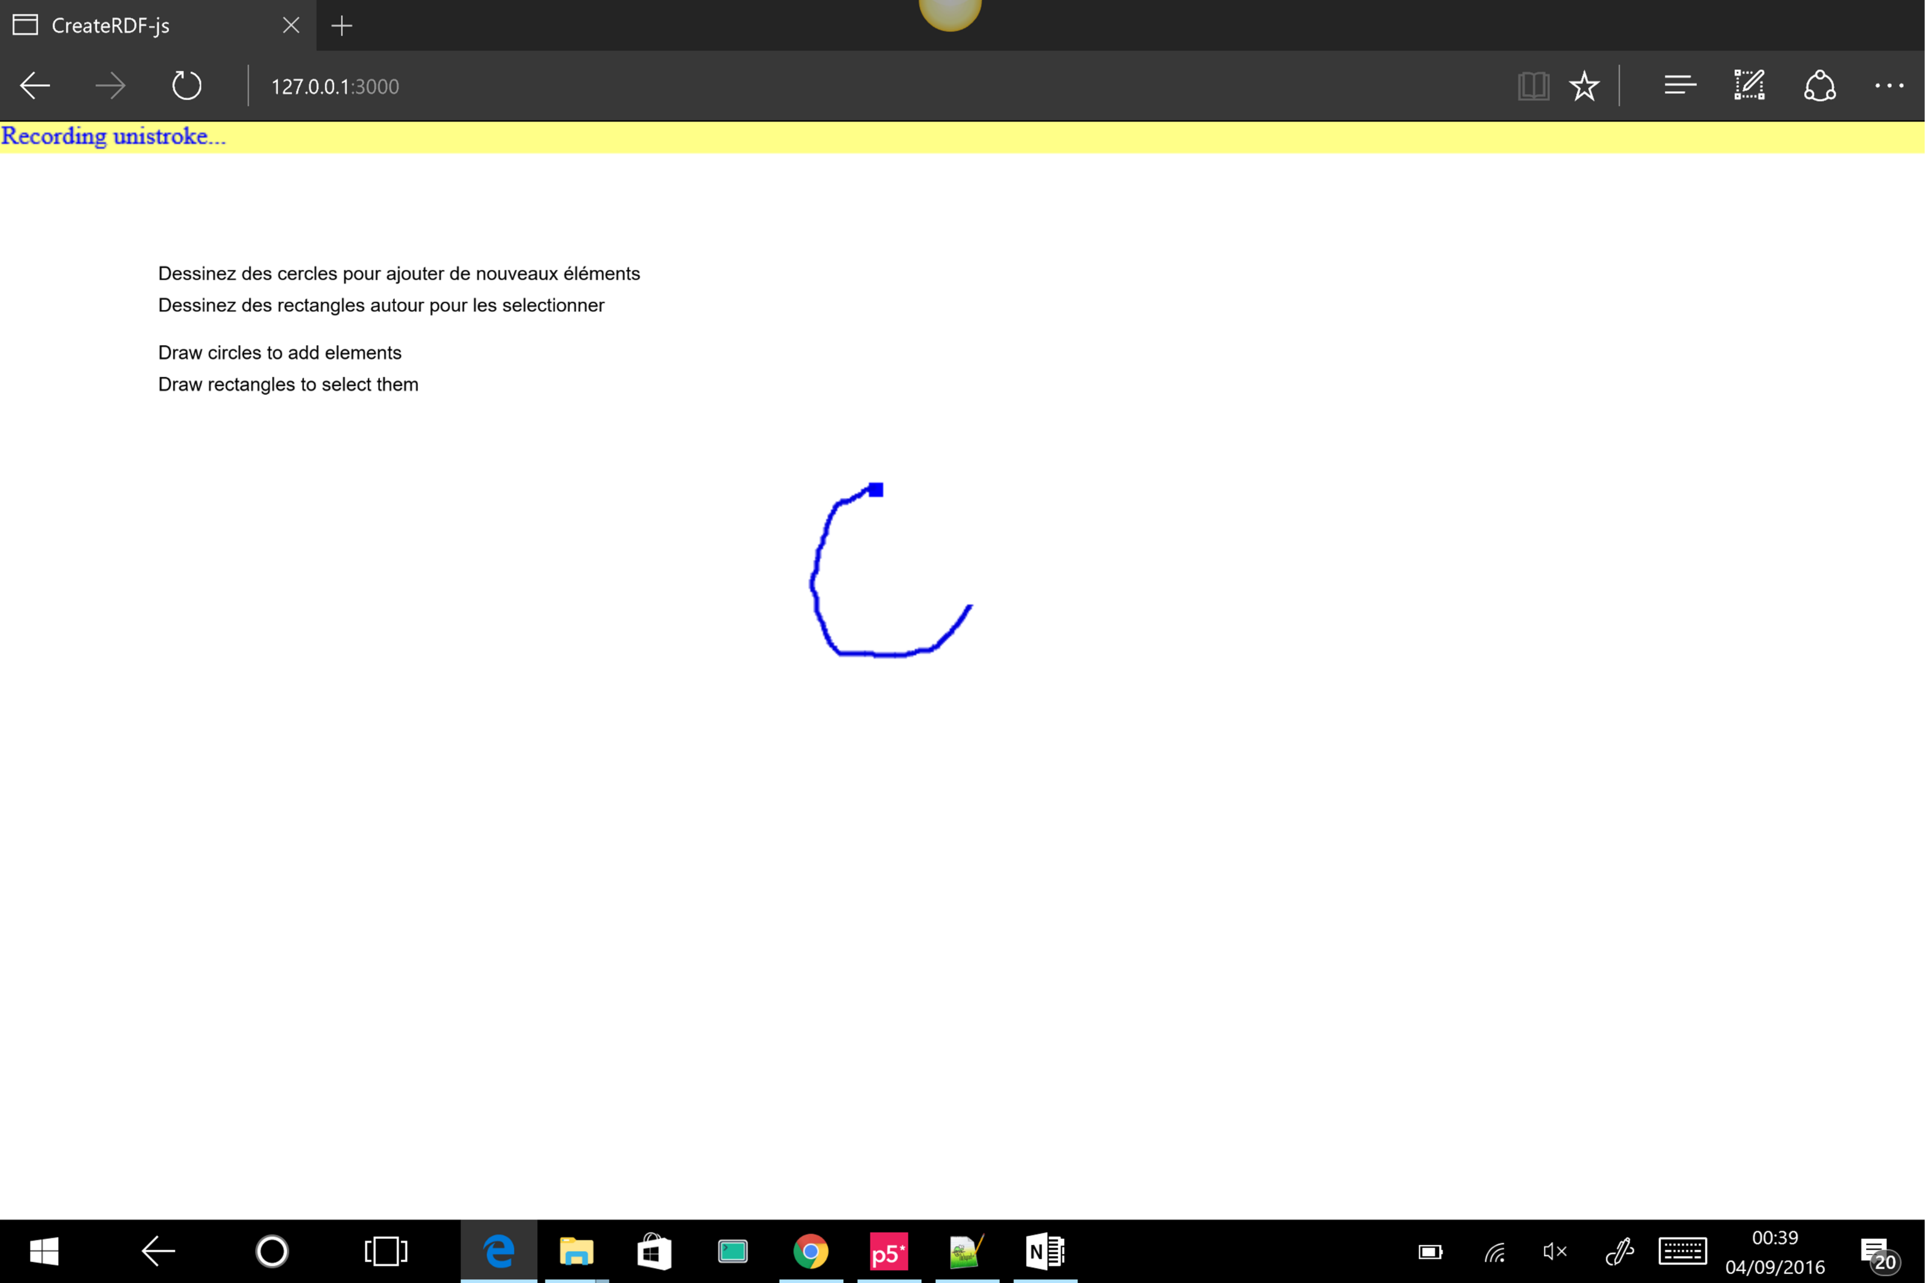Click the blue square stroke start marker

(x=876, y=489)
